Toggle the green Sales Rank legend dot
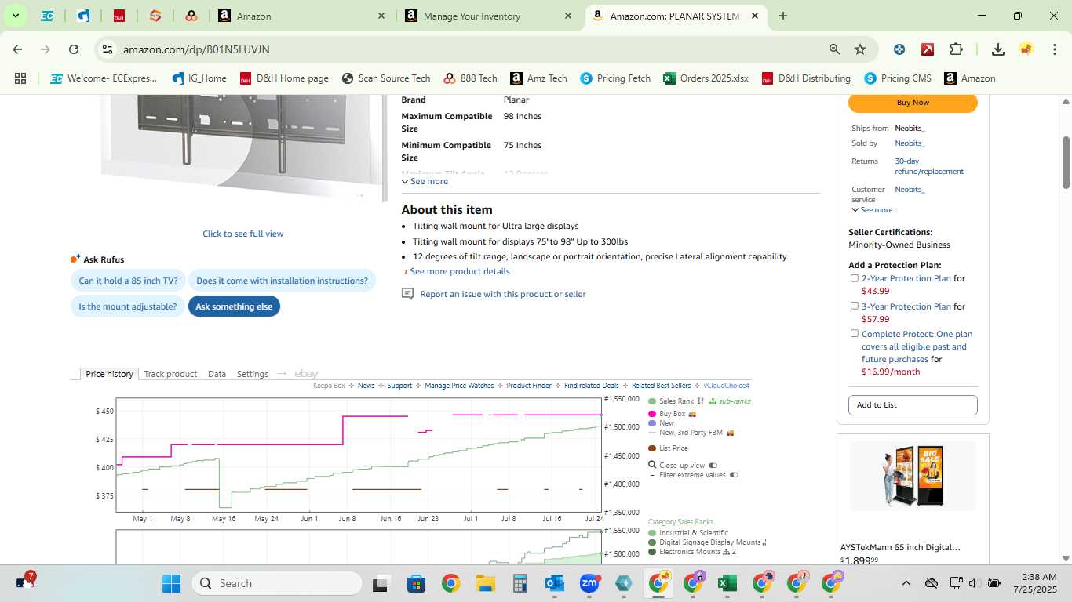Viewport: 1072px width, 602px height. coord(652,401)
